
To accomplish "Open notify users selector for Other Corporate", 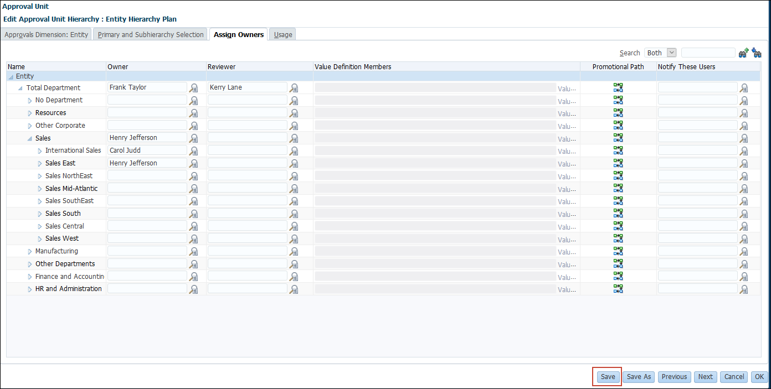I will tap(744, 126).
